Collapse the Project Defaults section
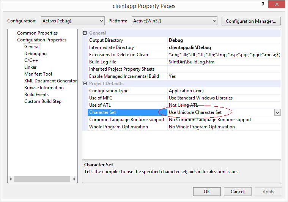This screenshot has width=288, height=202. [85, 84]
